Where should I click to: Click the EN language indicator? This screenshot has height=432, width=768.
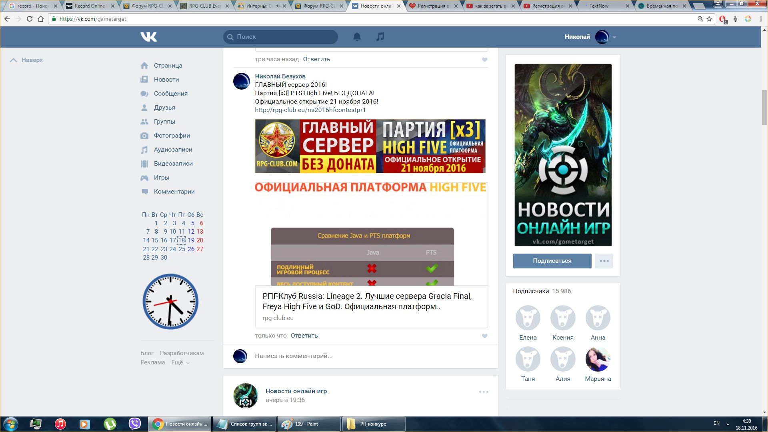point(716,423)
